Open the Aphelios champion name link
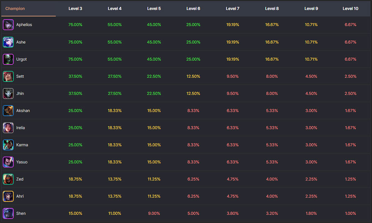 (24, 25)
